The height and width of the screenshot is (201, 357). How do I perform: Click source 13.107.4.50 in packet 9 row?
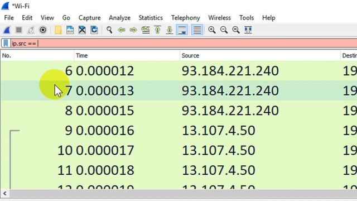coord(219,130)
